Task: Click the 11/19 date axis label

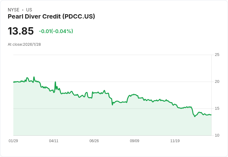Action: [175, 141]
